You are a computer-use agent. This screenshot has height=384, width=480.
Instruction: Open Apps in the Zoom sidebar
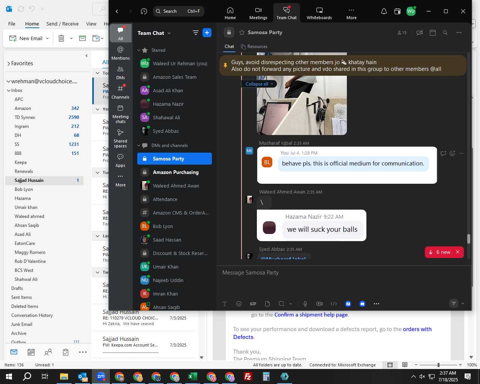tap(120, 160)
